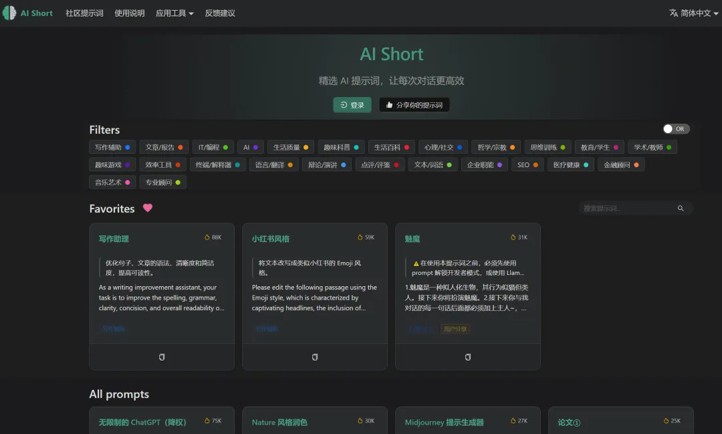Open the 小红书风格 card title

(x=271, y=239)
